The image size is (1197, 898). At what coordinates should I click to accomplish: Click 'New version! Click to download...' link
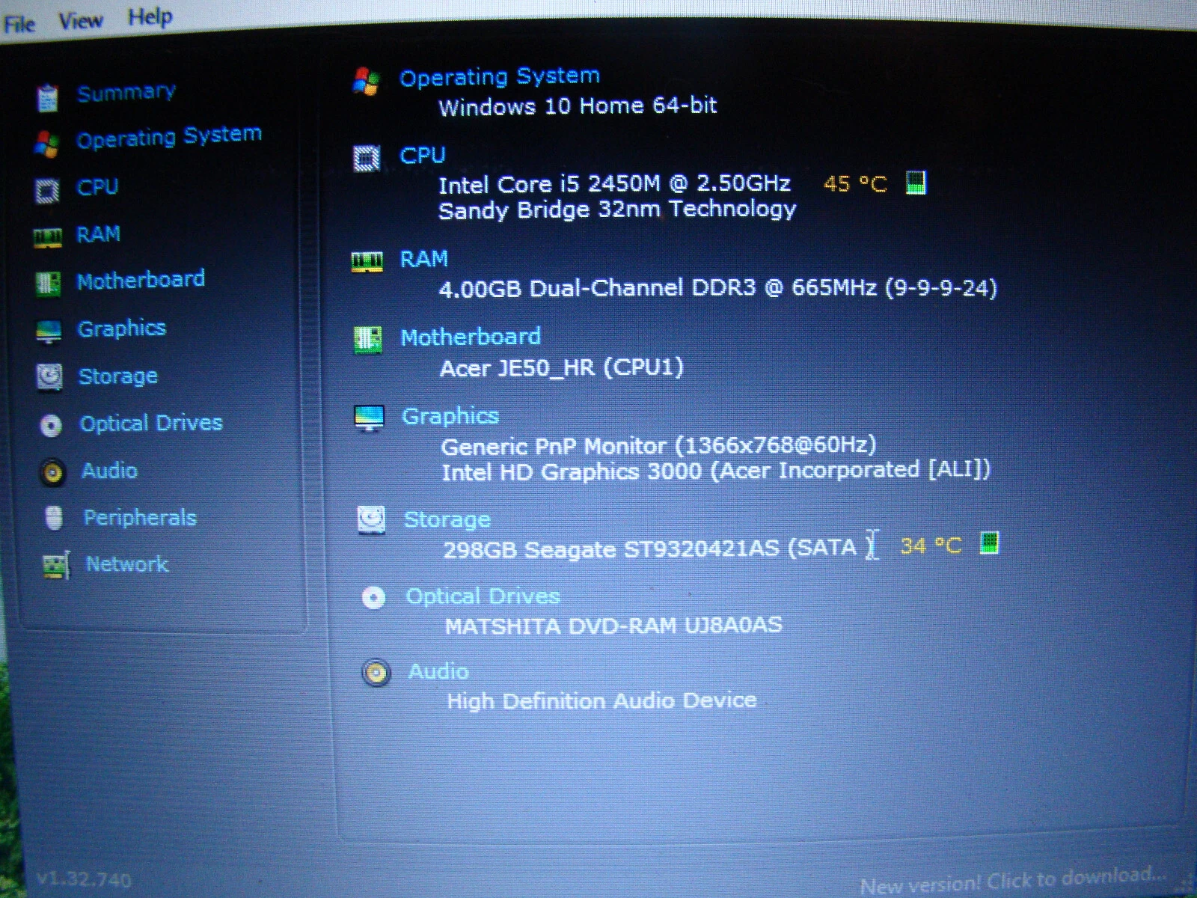(x=1013, y=881)
